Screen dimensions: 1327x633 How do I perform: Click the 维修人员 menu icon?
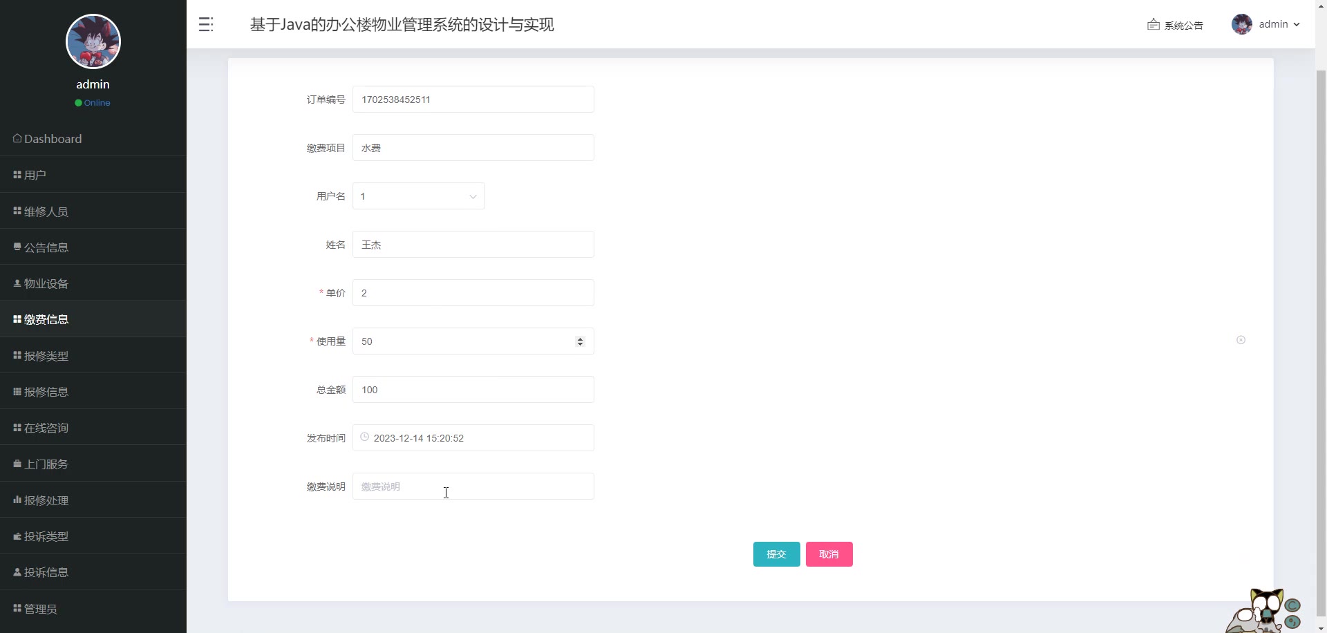[17, 211]
